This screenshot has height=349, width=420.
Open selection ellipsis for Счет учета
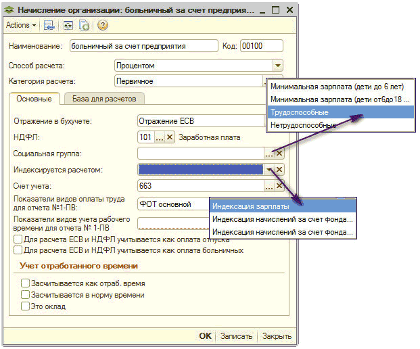(269, 186)
